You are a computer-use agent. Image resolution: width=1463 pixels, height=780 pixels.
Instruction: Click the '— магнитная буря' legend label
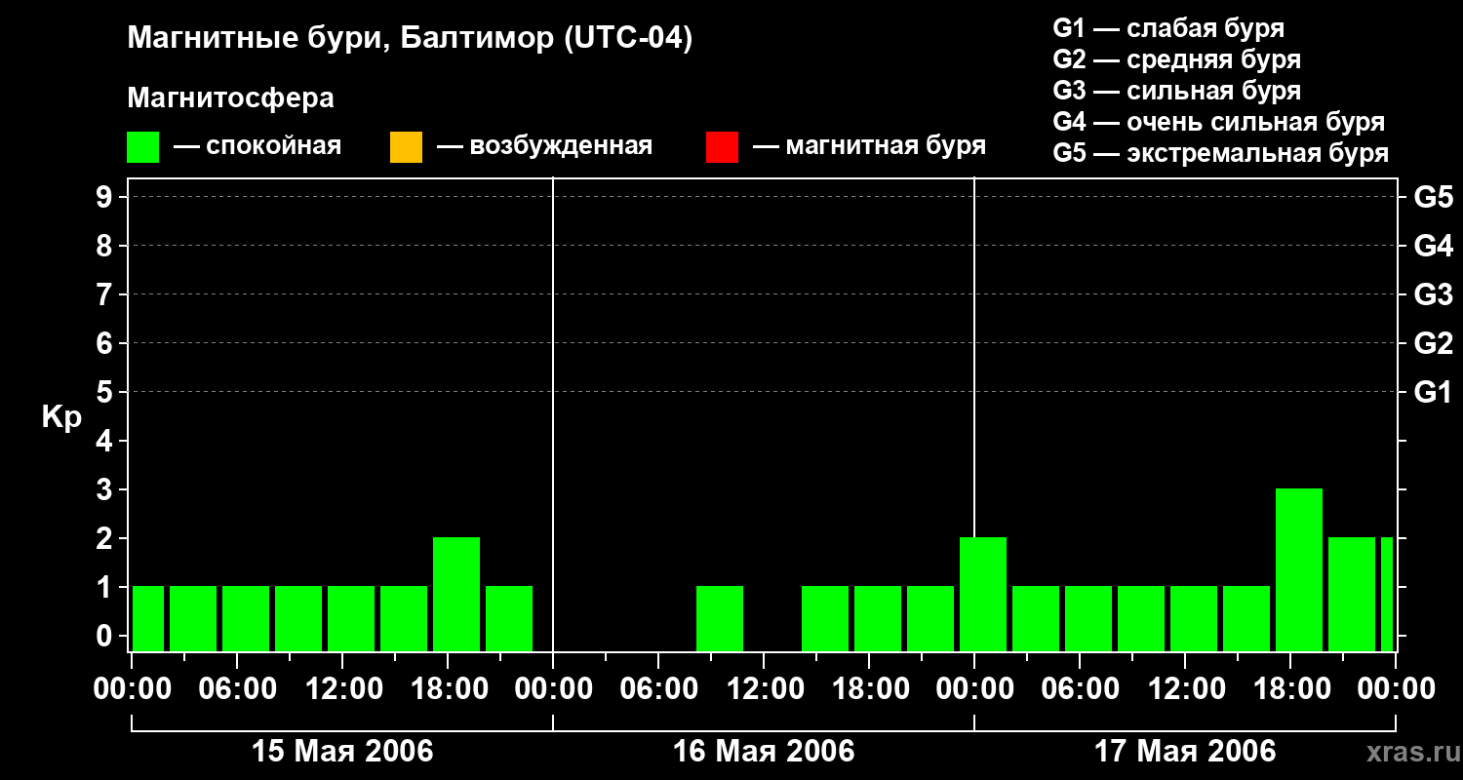coord(870,146)
